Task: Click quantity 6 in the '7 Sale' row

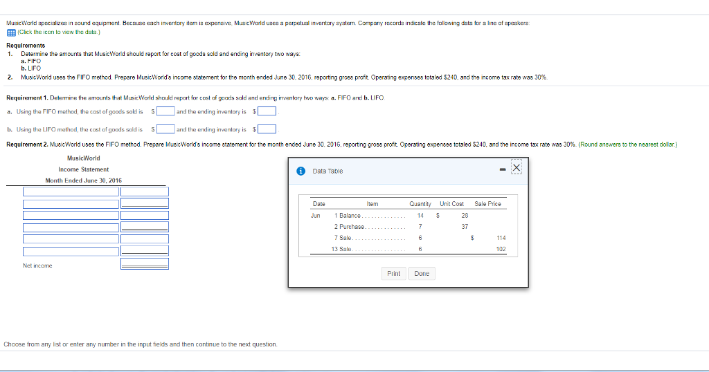Action: (420, 238)
